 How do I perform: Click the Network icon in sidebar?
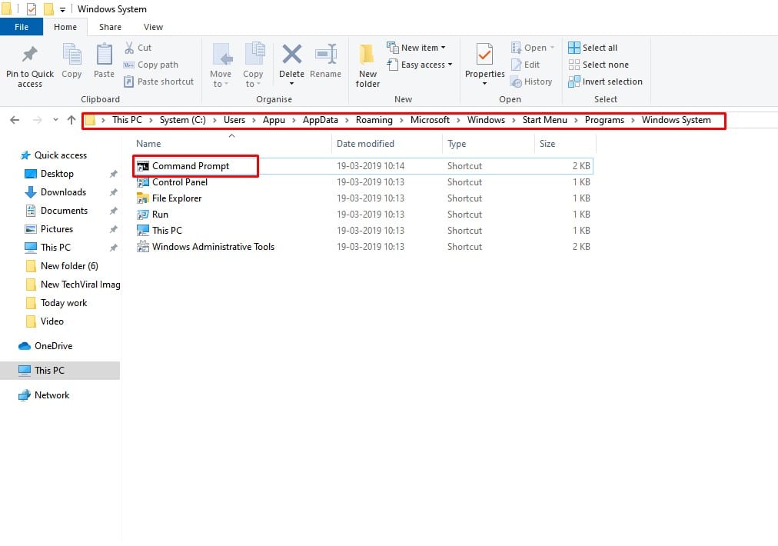pyautogui.click(x=25, y=395)
